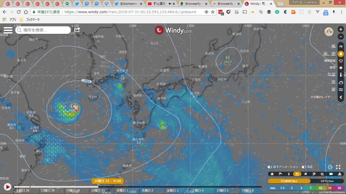This screenshot has height=194, width=346.
Task: Open the new snow (新雪) snowflake layer
Action: click(341, 68)
